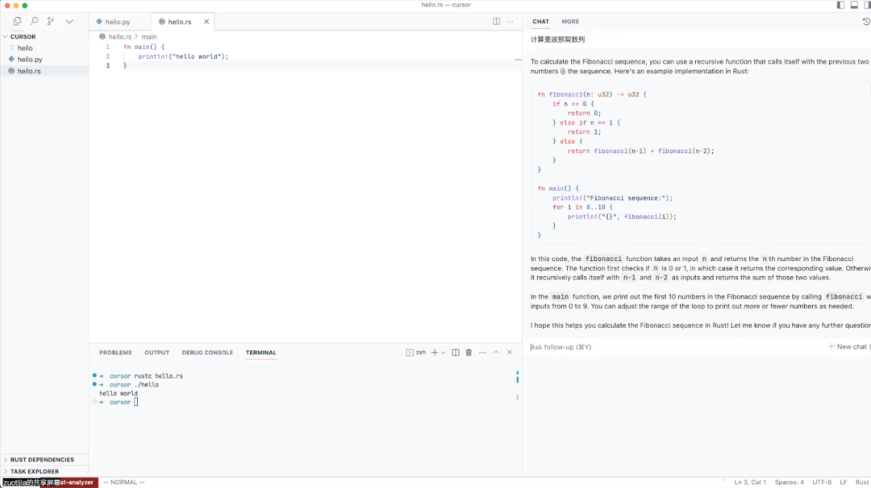Toggle the bottom panel layout icon
This screenshot has height=488, width=871.
click(x=854, y=5)
